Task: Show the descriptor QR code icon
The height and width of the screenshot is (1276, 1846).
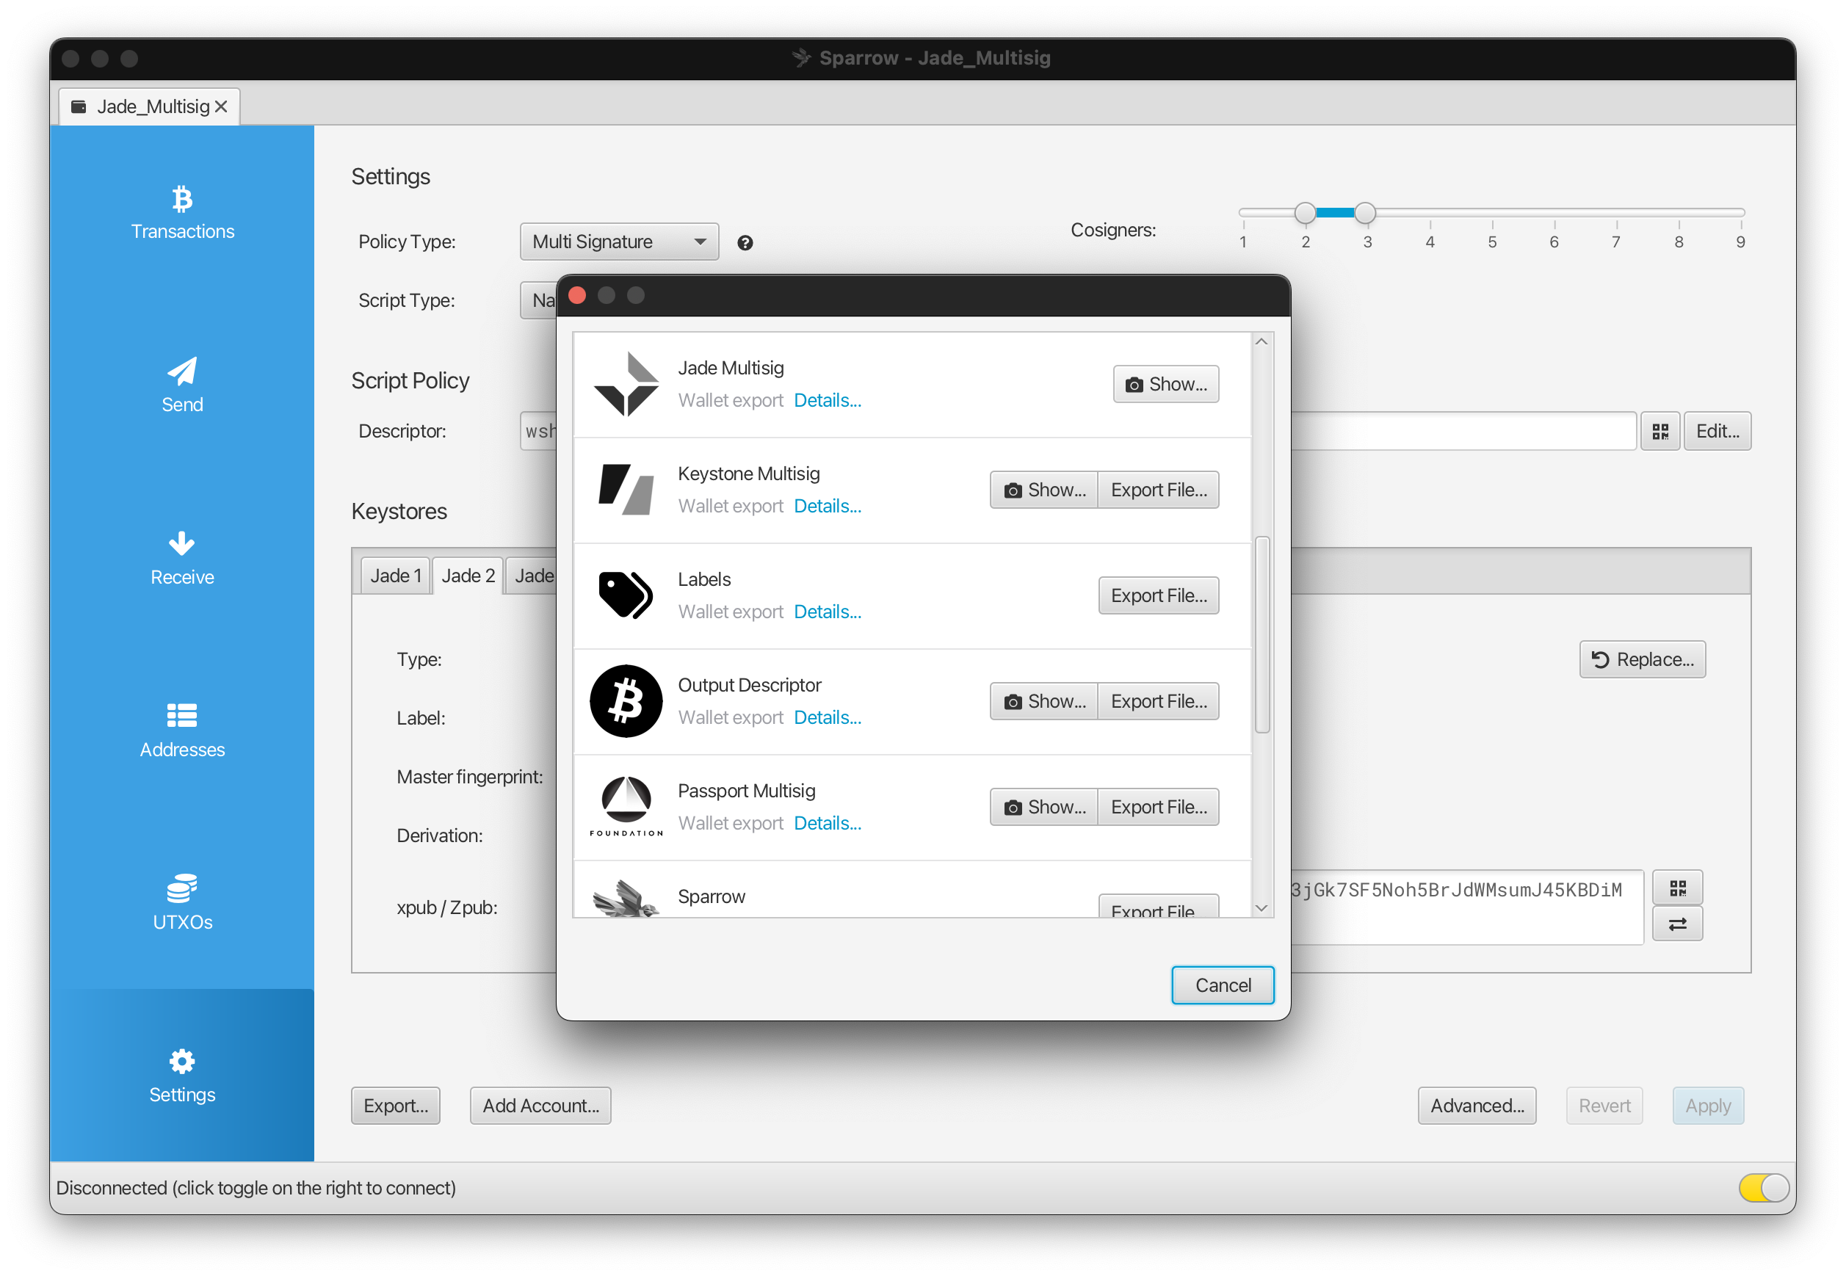Action: coord(1659,432)
